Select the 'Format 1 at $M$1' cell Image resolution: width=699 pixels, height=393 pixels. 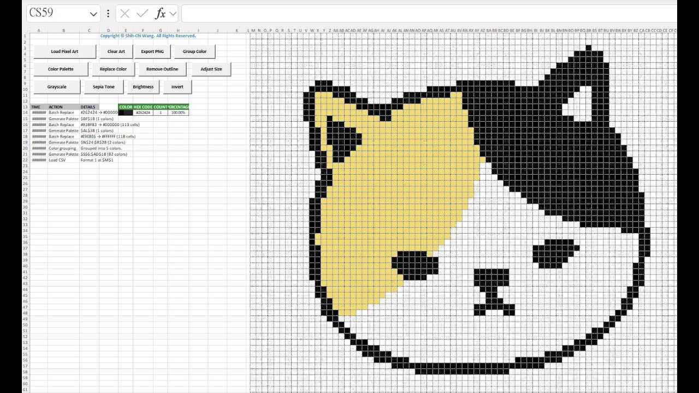(97, 160)
